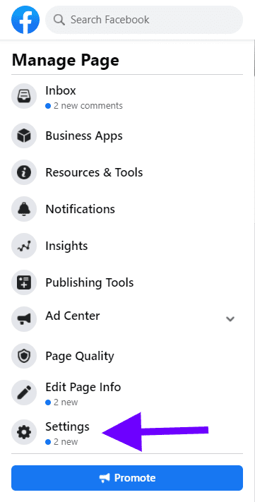
Task: Open Resources & Tools info icon
Action: tap(24, 172)
